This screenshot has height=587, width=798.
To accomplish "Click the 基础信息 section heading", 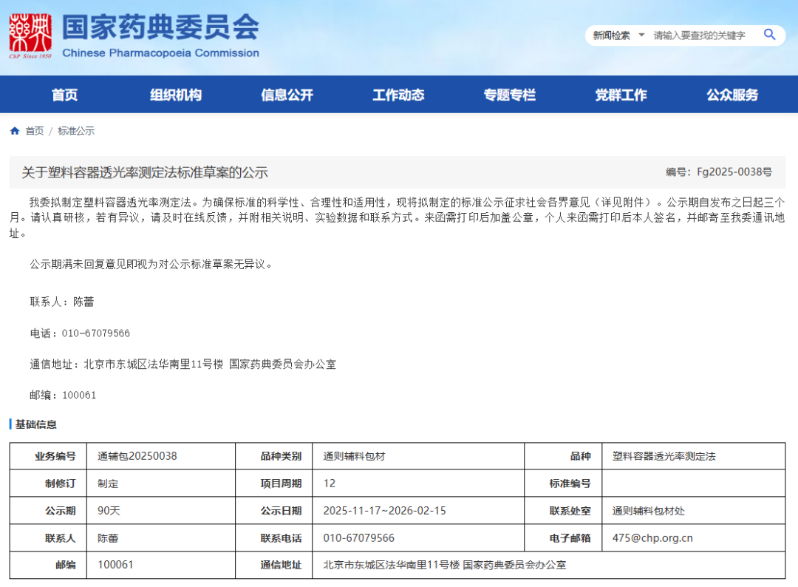I will point(35,424).
